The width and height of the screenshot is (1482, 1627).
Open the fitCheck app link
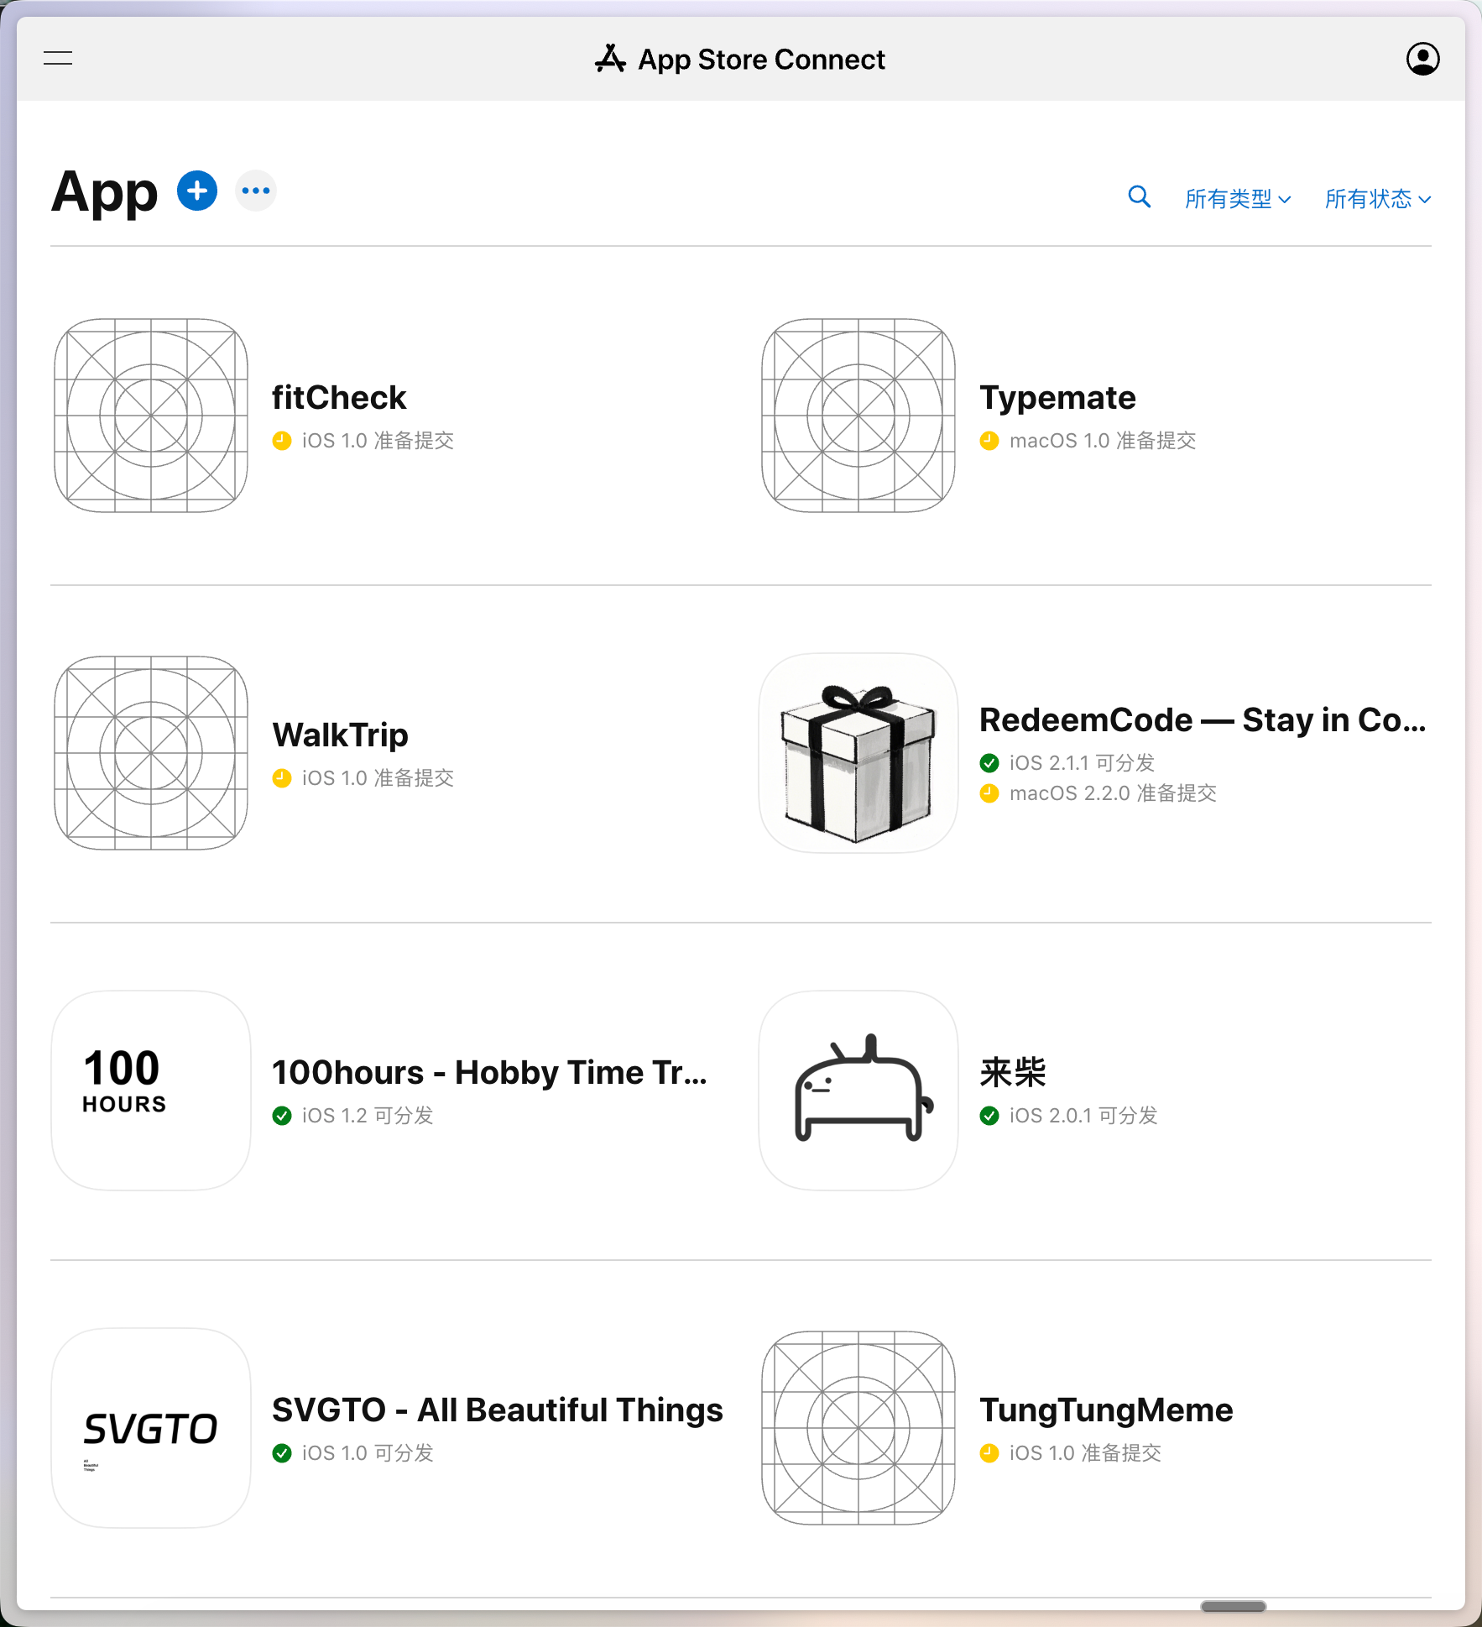tap(339, 398)
